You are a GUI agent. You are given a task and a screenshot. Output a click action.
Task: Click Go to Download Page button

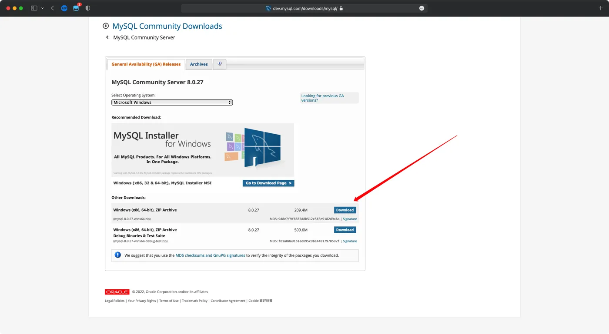(x=268, y=183)
